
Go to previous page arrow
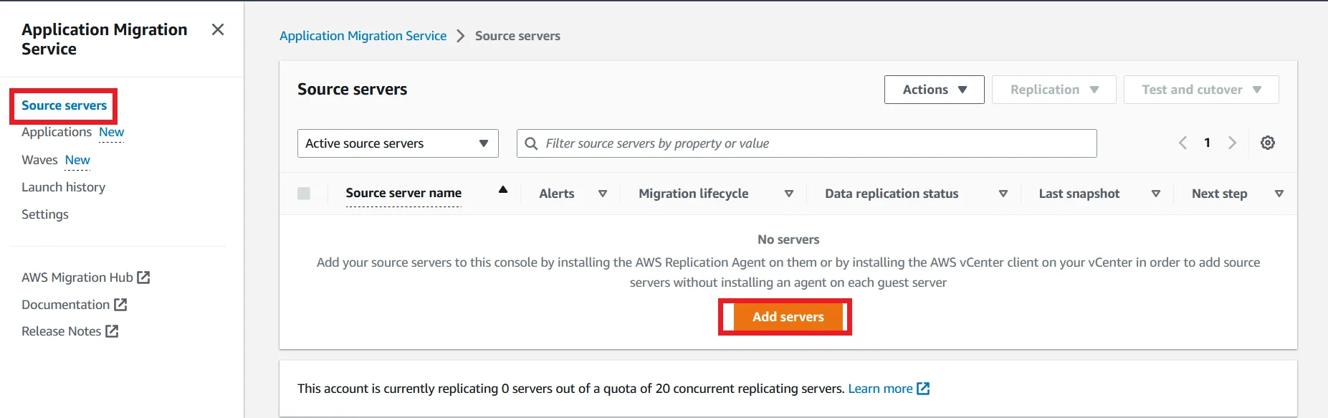1183,143
